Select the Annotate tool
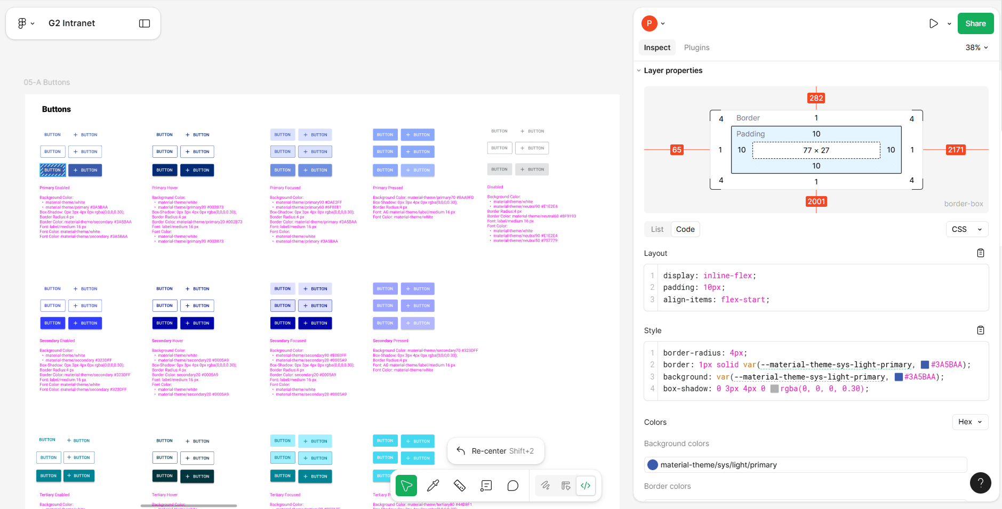1002x509 pixels. (486, 486)
